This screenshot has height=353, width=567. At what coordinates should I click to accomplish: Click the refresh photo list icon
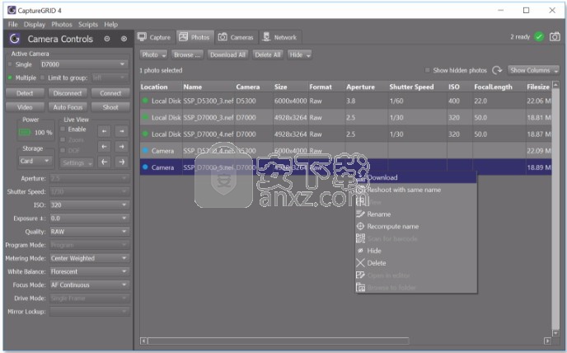(497, 70)
